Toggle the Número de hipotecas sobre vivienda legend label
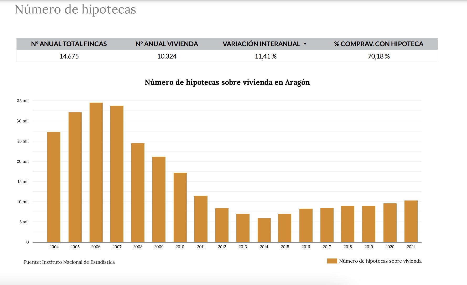The width and height of the screenshot is (467, 285). 380,261
